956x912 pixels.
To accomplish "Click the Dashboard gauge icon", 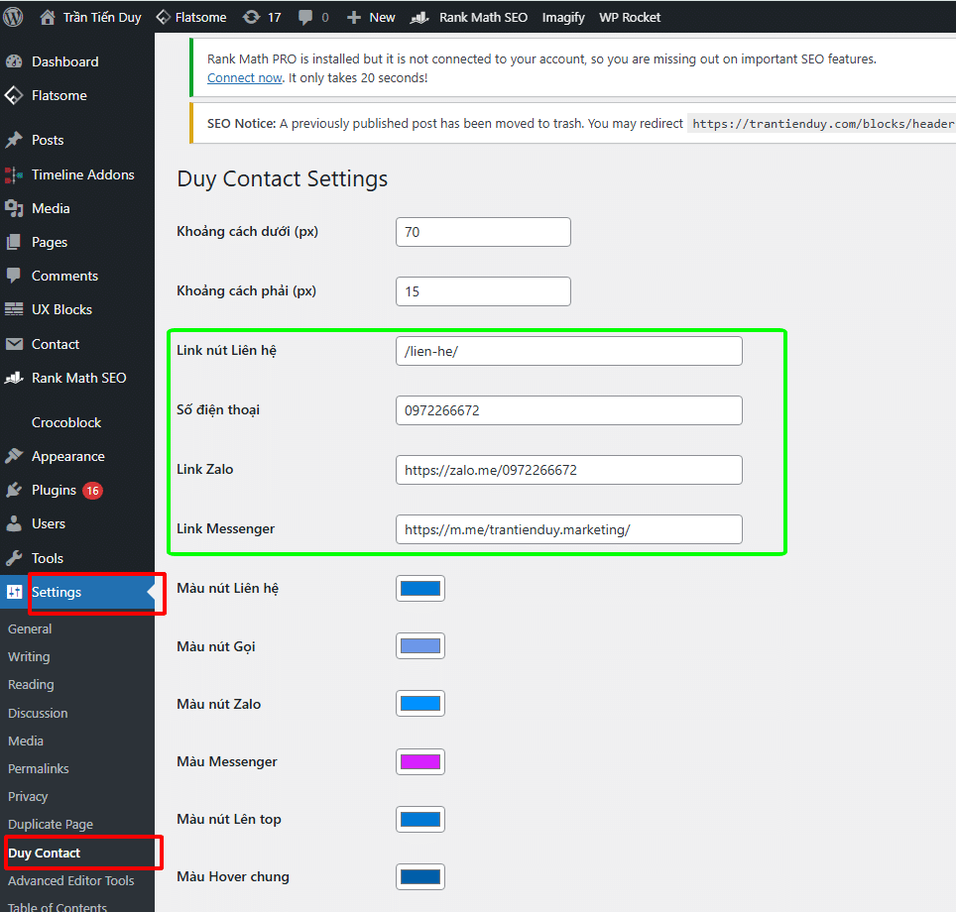I will click(x=14, y=61).
